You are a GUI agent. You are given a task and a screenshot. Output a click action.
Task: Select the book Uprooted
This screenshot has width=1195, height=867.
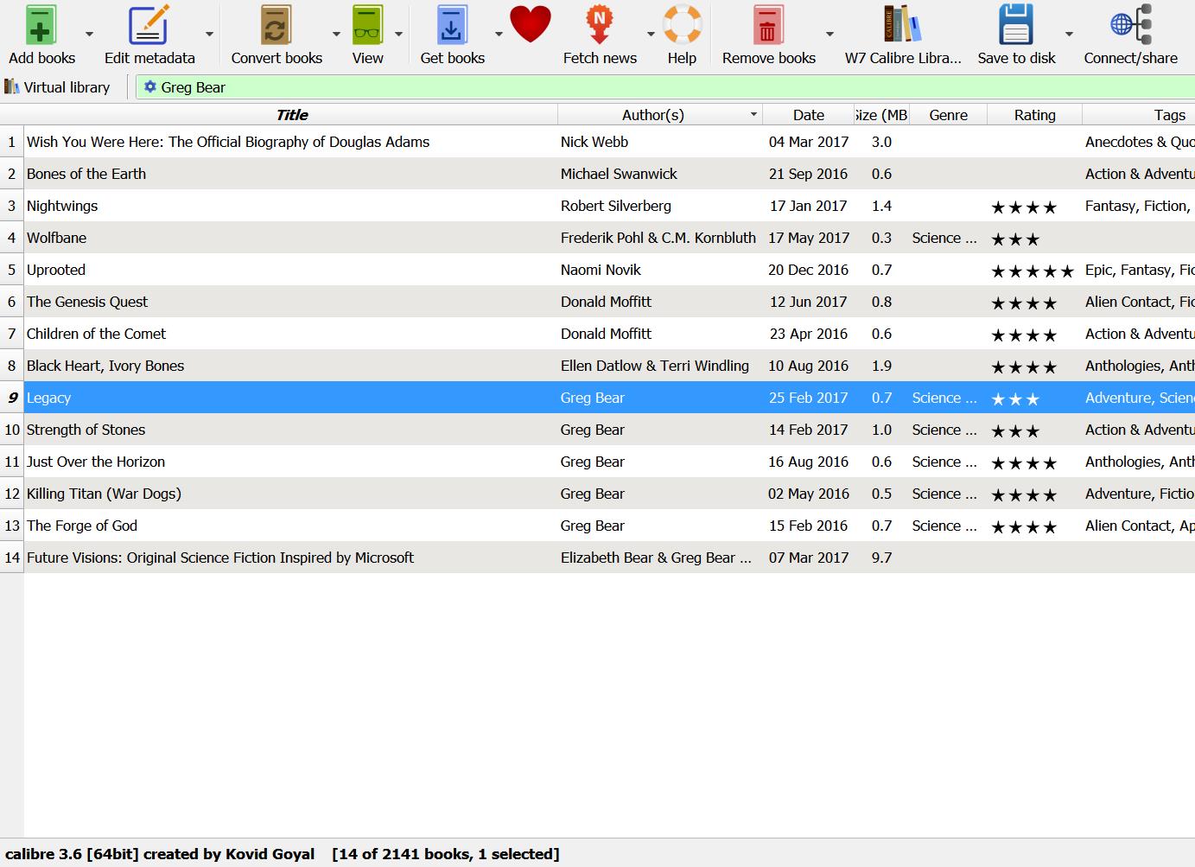56,270
